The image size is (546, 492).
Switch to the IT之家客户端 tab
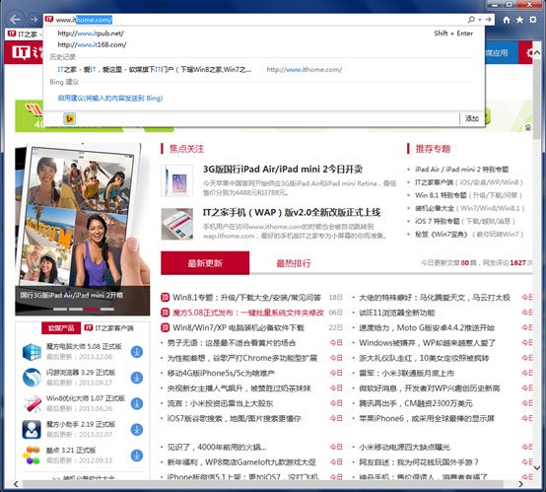109,328
